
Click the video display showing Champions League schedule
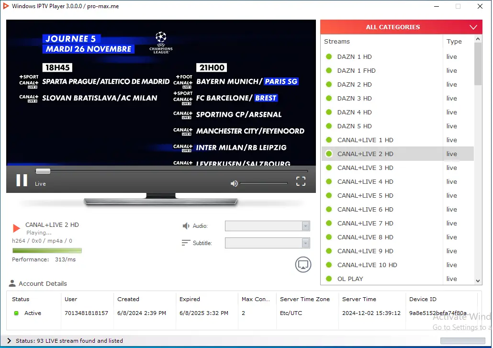(x=161, y=93)
